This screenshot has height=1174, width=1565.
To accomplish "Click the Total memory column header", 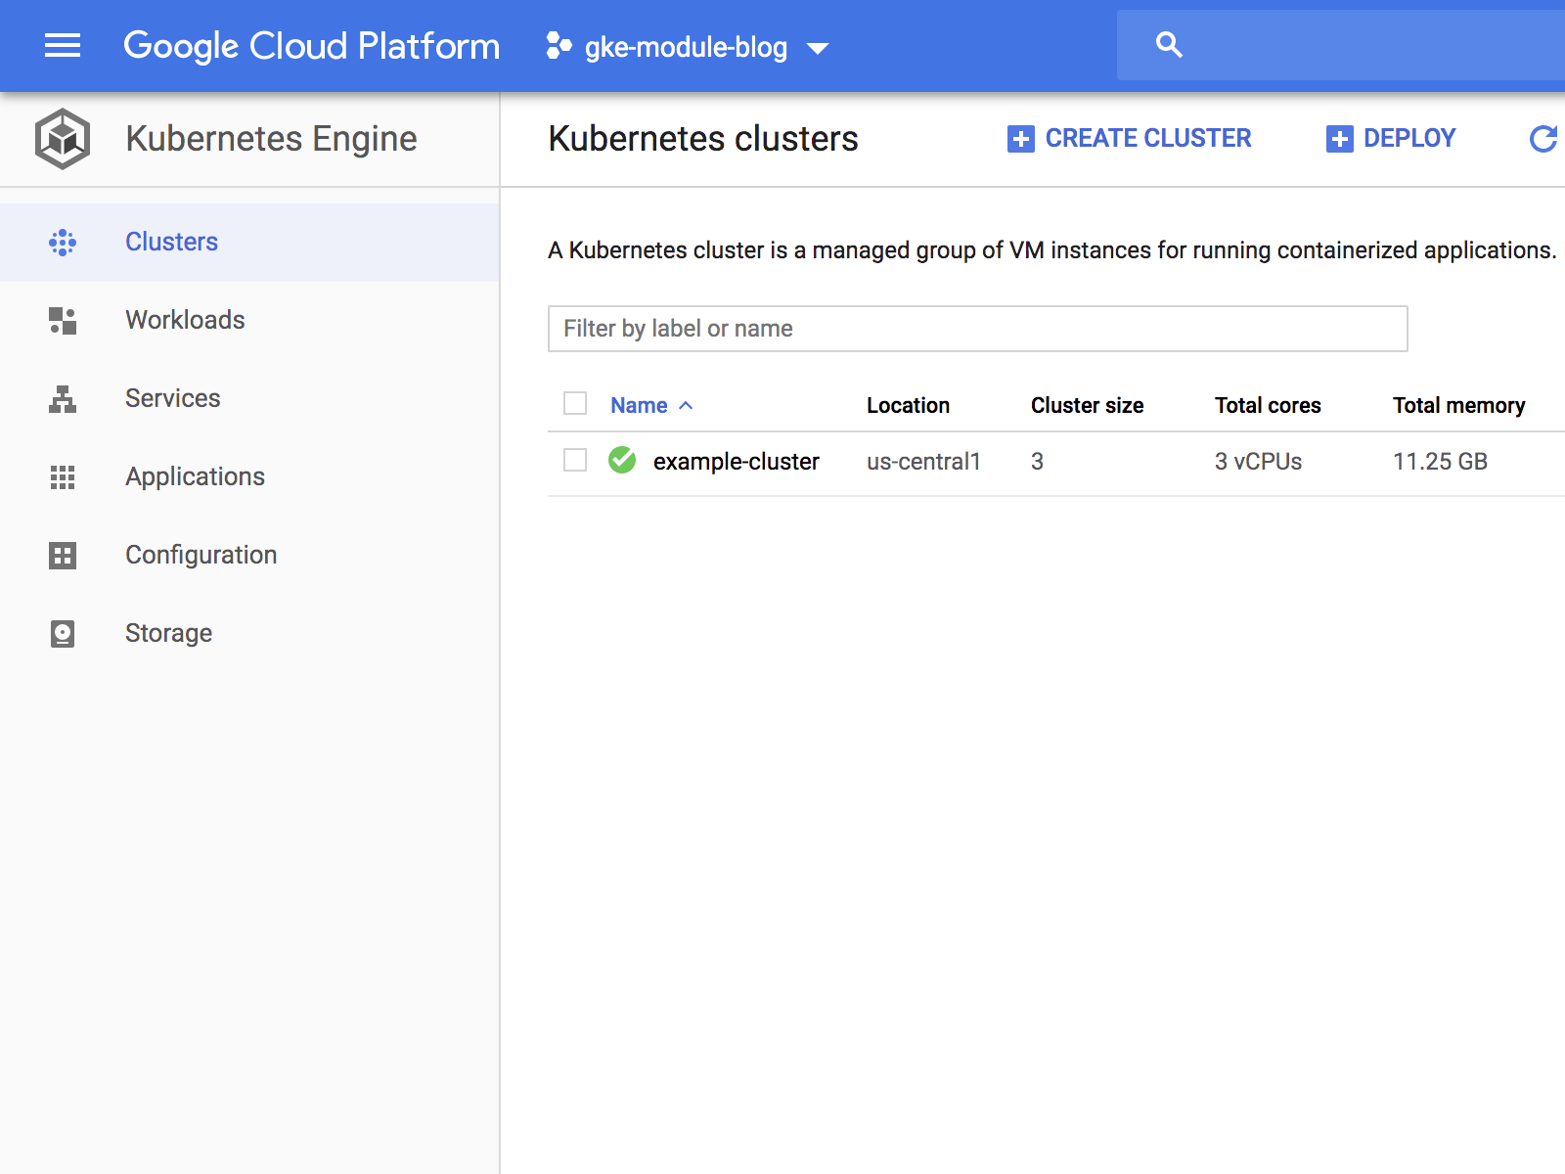I will 1458,405.
